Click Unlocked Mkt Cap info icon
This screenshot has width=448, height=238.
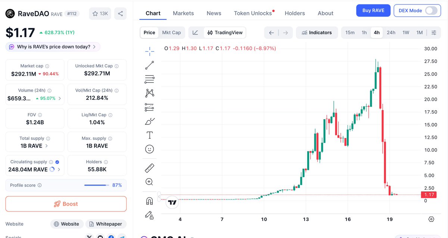coord(116,66)
